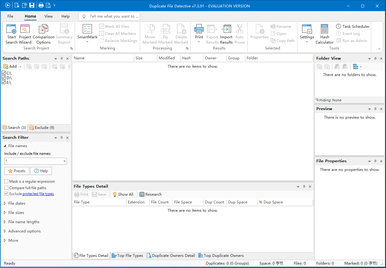Screen dimensions: 386x268
Task: Click the Start Search ribbon icon
Action: click(x=11, y=34)
